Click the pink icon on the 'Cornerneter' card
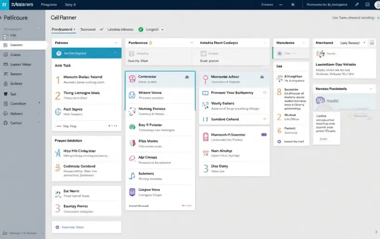Screen dimensions: 380x239 [x=132, y=78]
